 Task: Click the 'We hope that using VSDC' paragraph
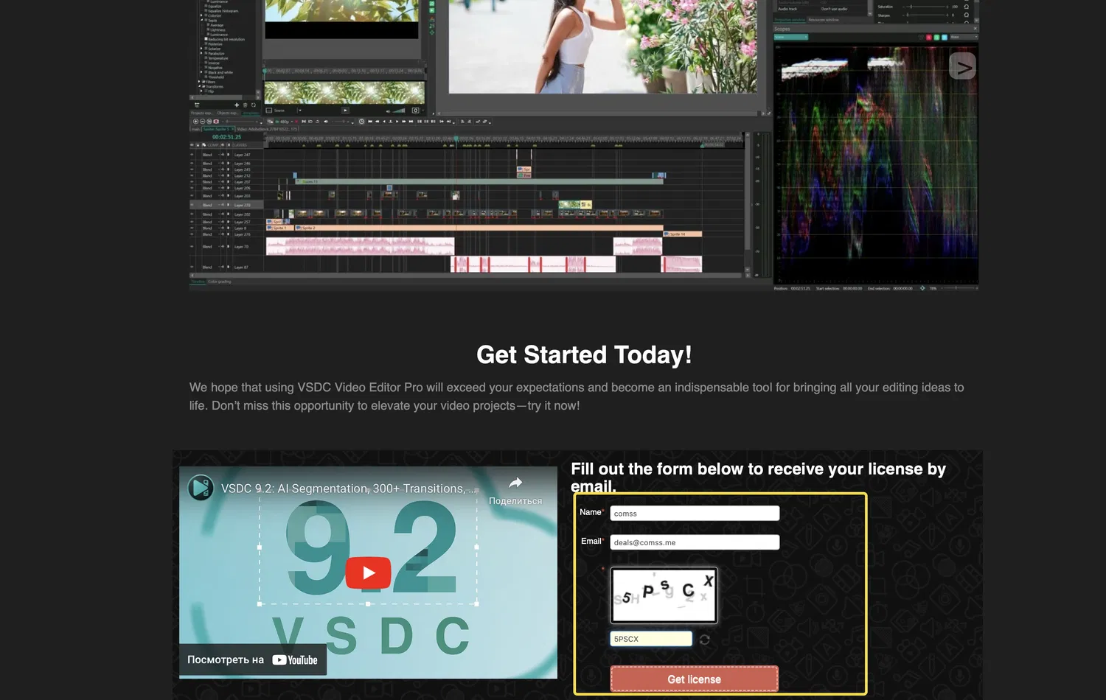pos(577,396)
